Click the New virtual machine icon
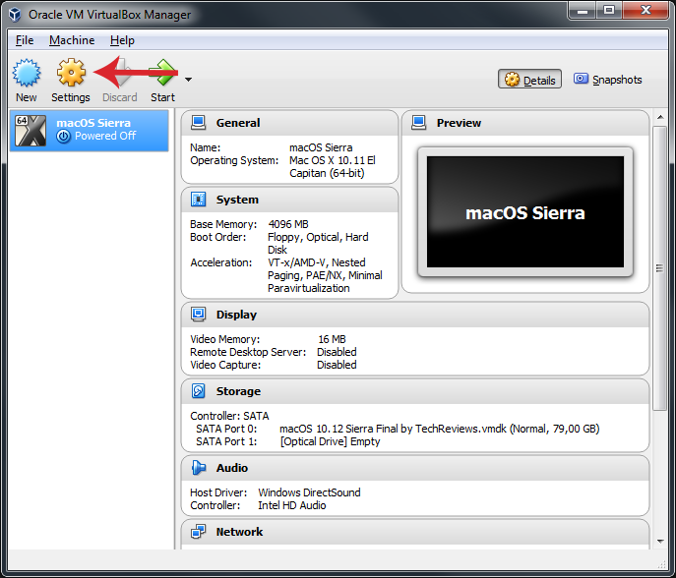The width and height of the screenshot is (676, 578). click(27, 73)
